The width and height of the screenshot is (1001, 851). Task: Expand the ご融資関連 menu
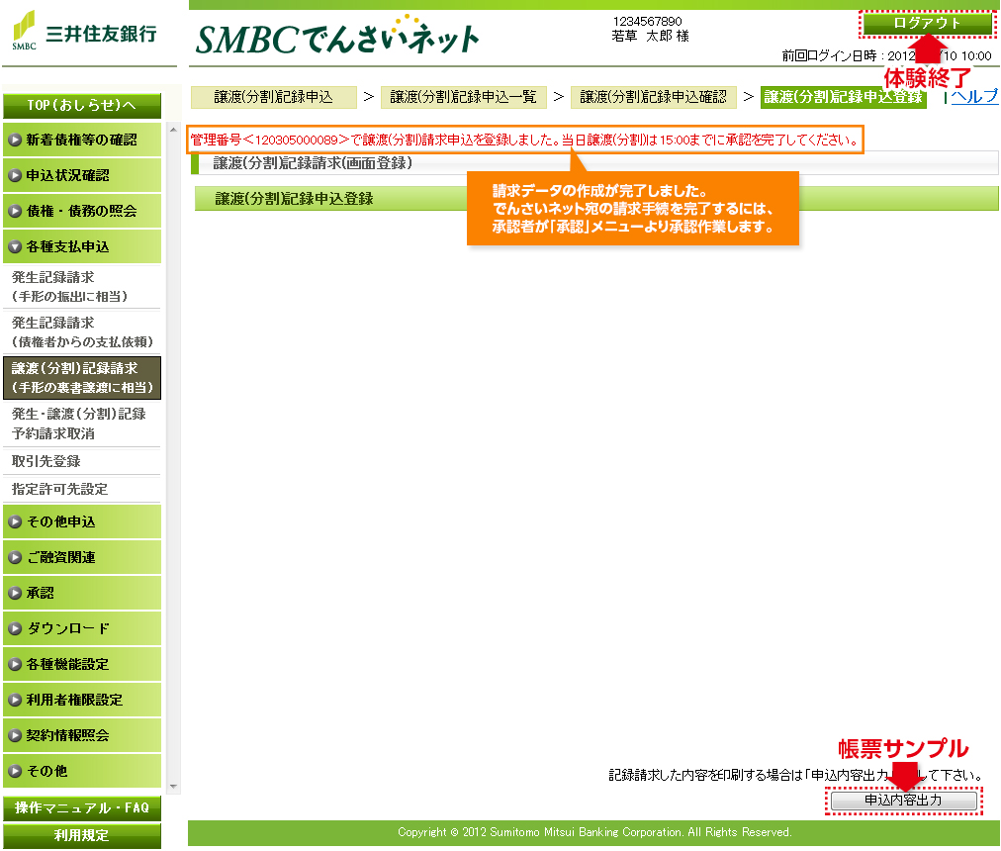[x=82, y=558]
